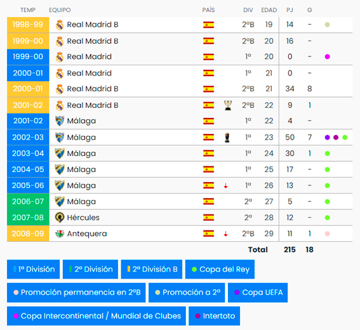This screenshot has height=330, width=360.
Task: Click the Spain flag in the 1998-99 row
Action: click(208, 25)
